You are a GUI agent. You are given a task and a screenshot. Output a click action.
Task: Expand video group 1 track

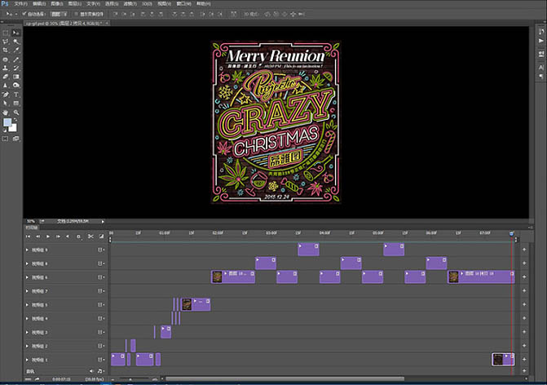click(27, 360)
